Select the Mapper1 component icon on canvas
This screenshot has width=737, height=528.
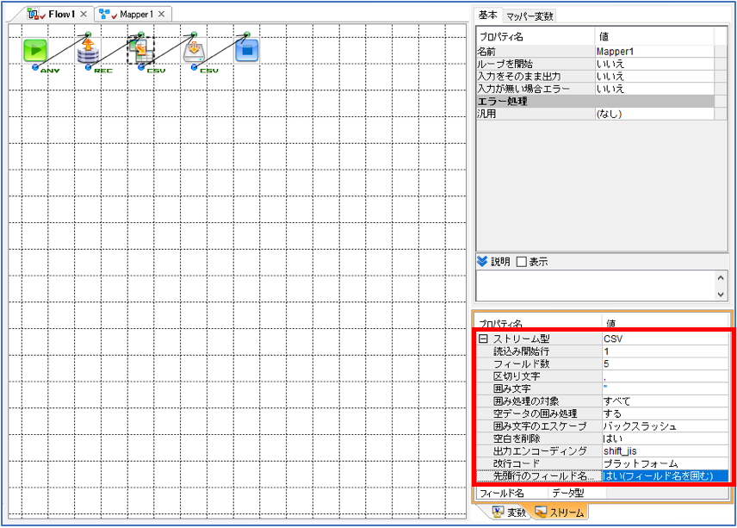[141, 50]
